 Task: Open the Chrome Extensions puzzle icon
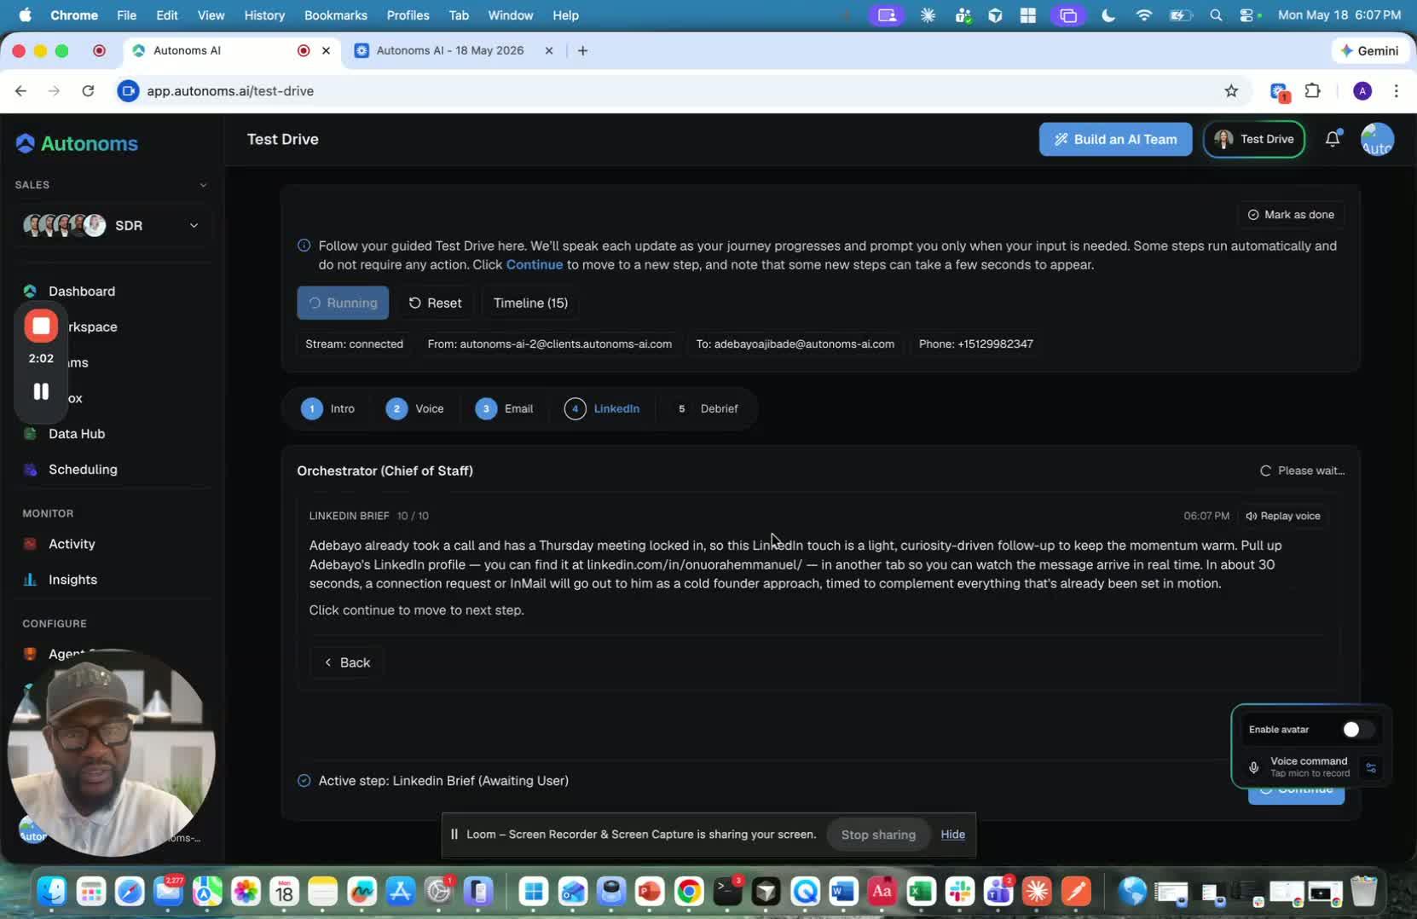(x=1313, y=91)
